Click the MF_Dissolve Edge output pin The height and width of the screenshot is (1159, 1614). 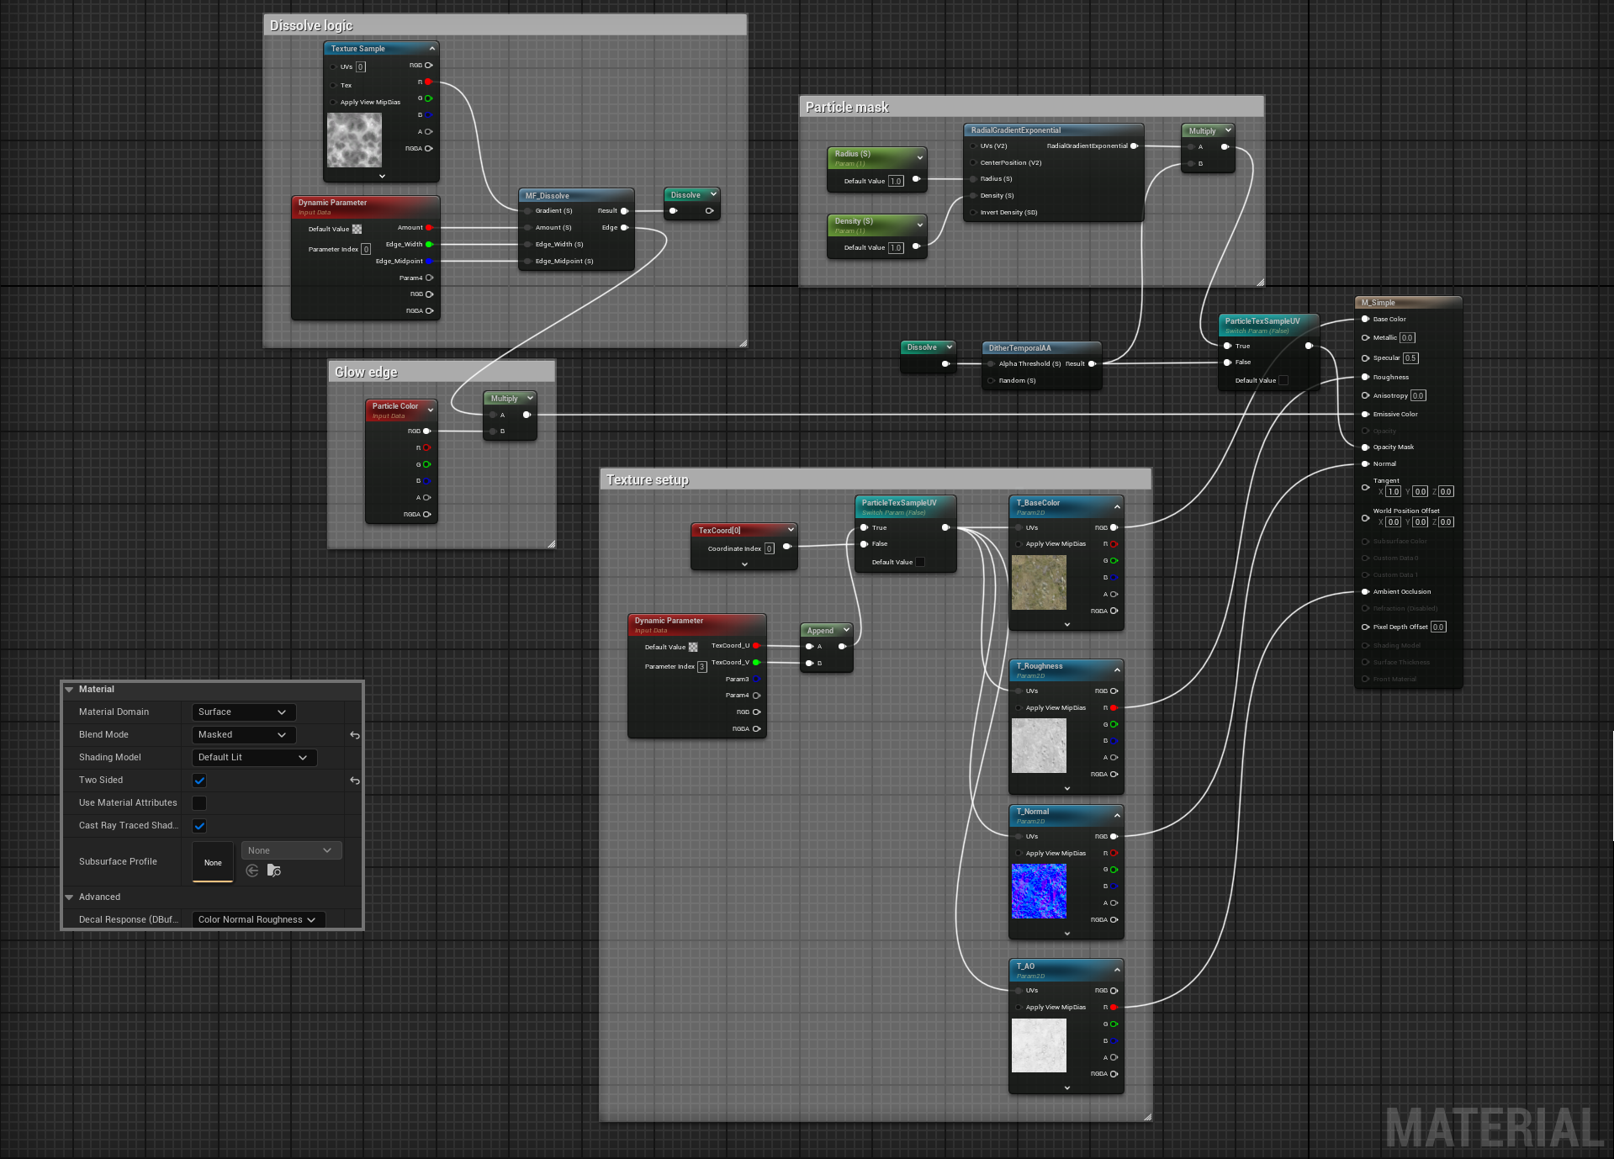point(624,228)
